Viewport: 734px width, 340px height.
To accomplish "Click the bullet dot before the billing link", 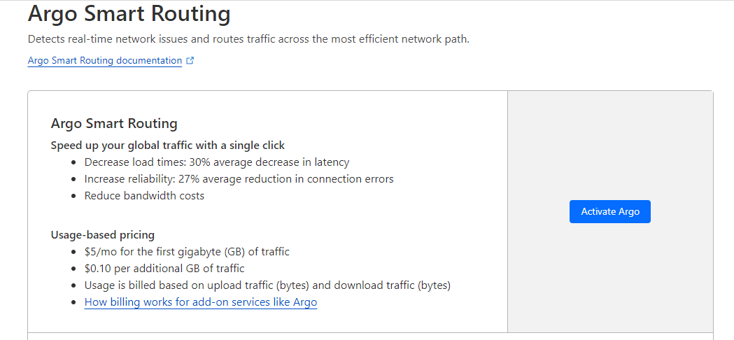I will (x=74, y=303).
